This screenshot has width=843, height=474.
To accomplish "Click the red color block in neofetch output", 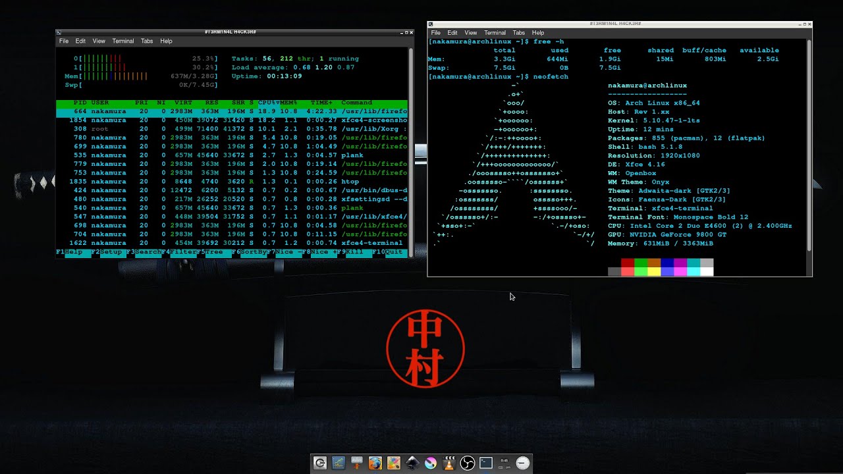I will pos(628,263).
